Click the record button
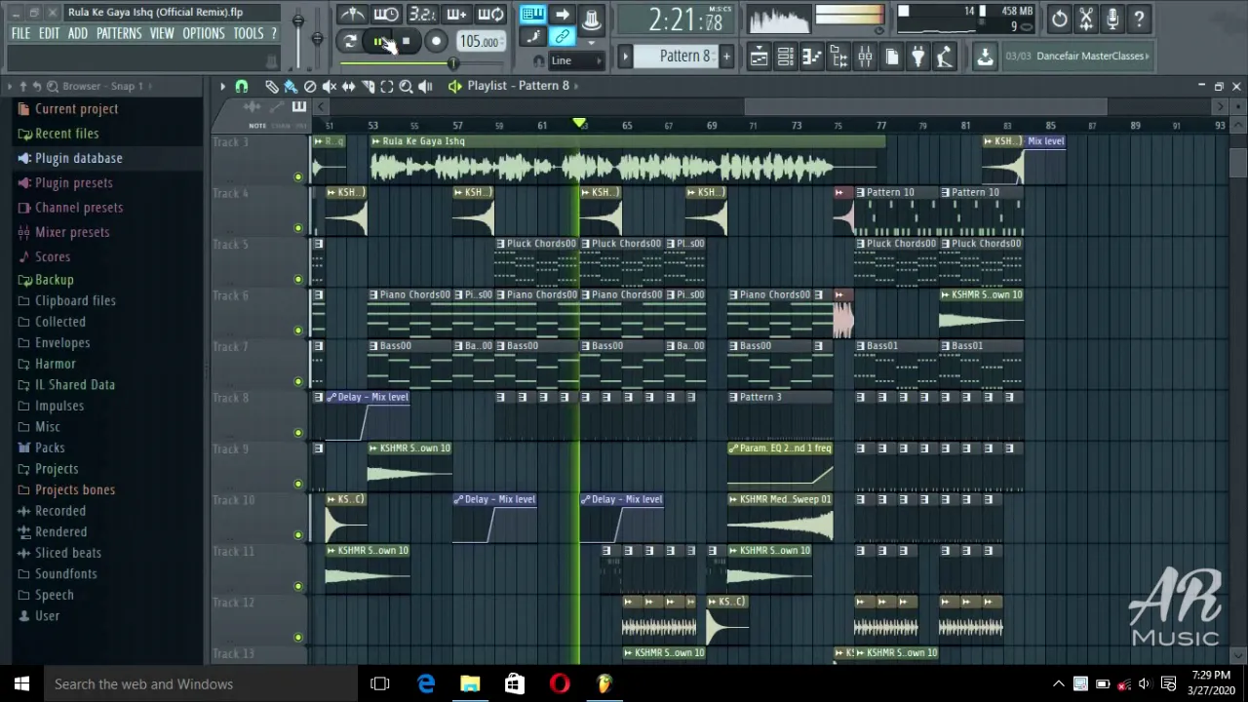1248x702 pixels. pos(436,41)
